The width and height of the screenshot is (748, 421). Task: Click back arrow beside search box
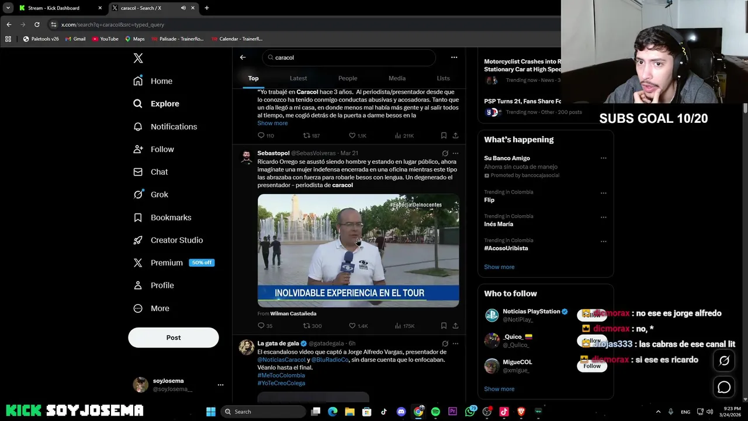(243, 57)
